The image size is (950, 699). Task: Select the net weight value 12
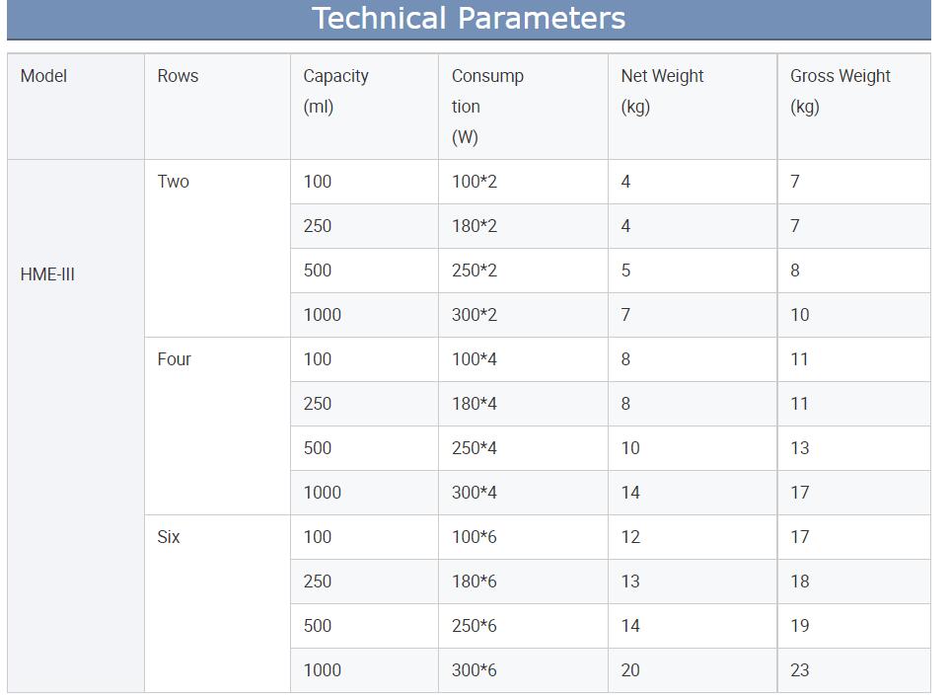tap(630, 537)
